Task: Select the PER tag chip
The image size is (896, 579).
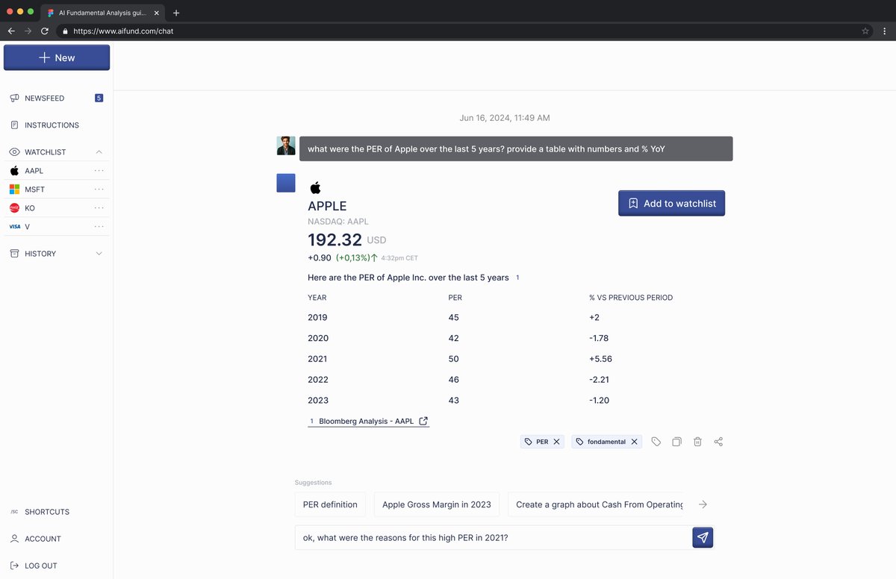Action: (542, 442)
